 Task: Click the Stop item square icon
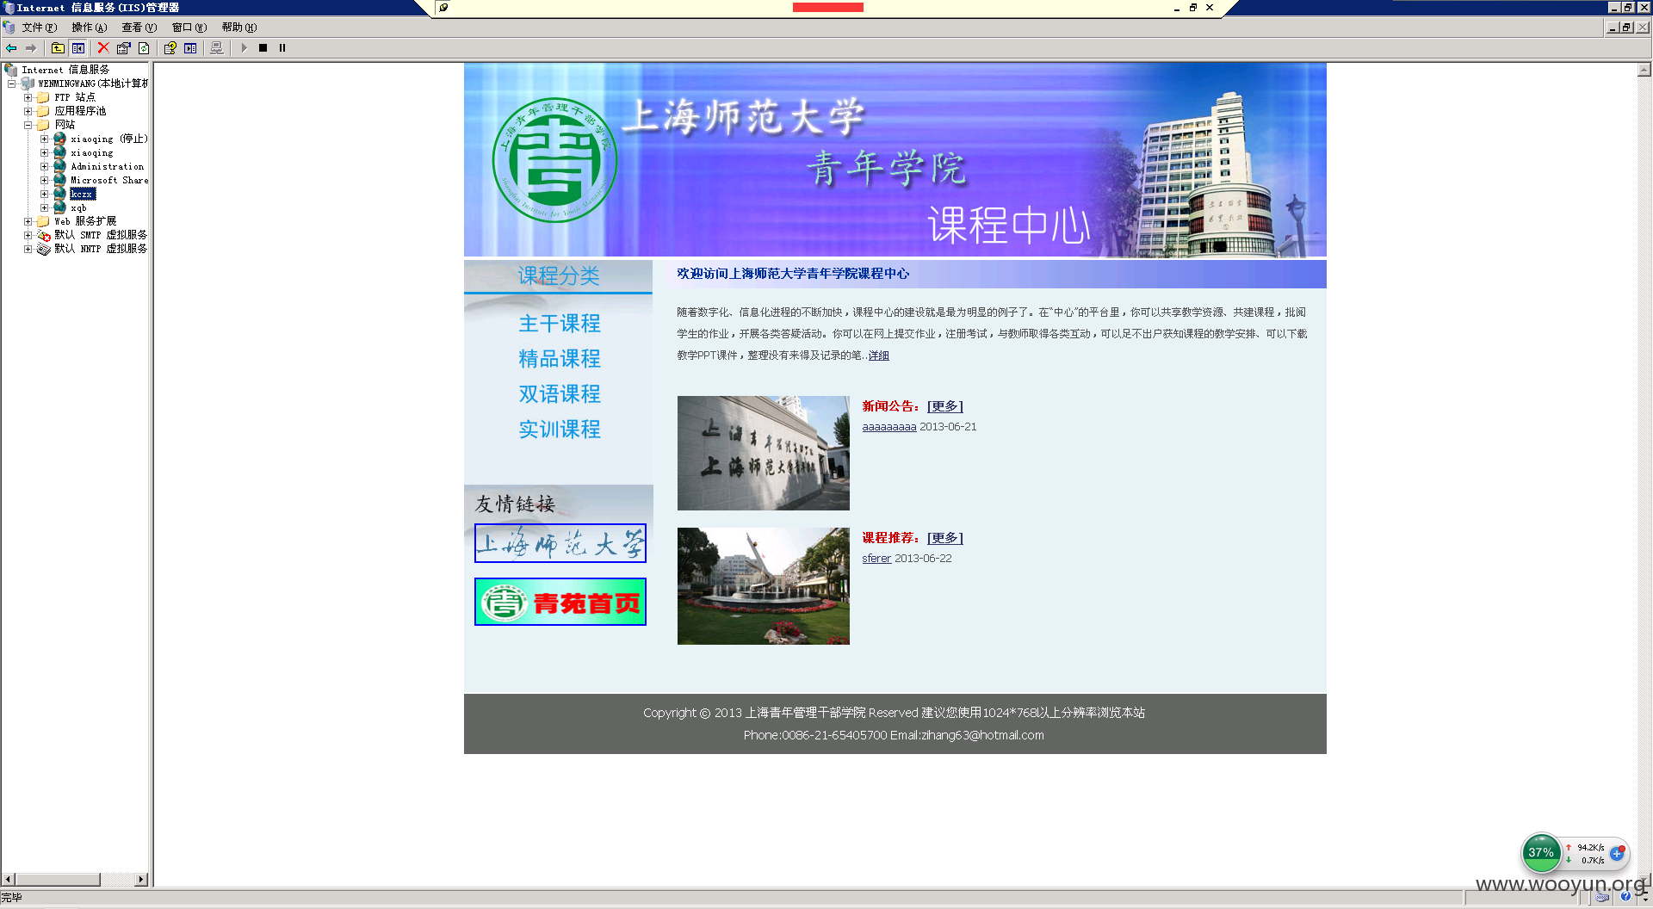pyautogui.click(x=263, y=48)
